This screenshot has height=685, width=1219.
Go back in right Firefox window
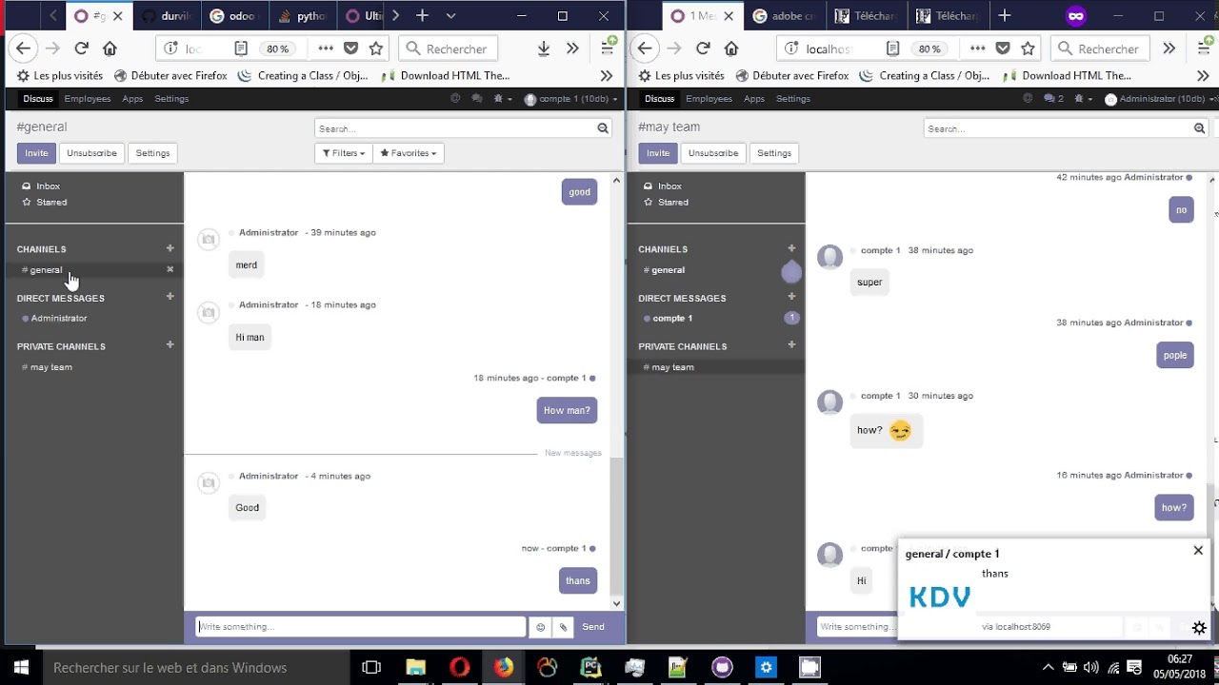coord(645,49)
